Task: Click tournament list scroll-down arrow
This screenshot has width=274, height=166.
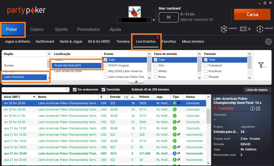Action: pyautogui.click(x=208, y=163)
